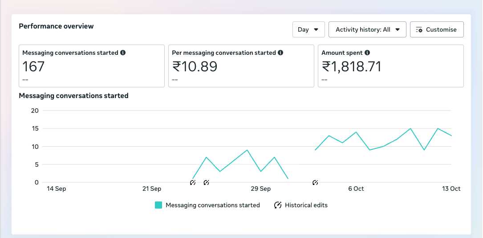Click the 29 Sep date label
Viewport: 483px width, 238px height.
tap(260, 189)
